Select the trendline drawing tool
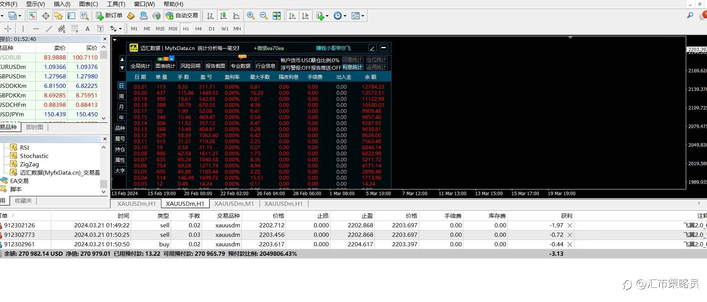This screenshot has width=707, height=302. click(x=49, y=28)
